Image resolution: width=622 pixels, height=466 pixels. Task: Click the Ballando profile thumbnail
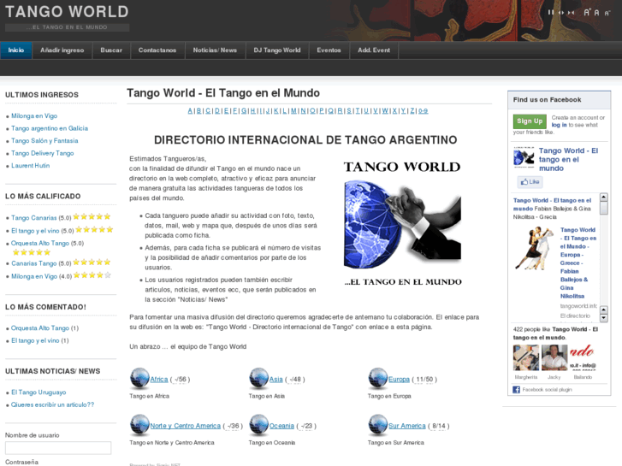[x=583, y=357]
